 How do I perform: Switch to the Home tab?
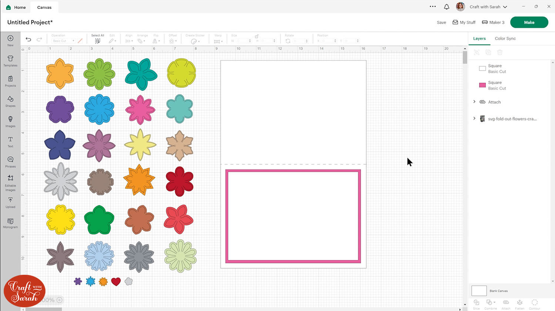pos(16,7)
